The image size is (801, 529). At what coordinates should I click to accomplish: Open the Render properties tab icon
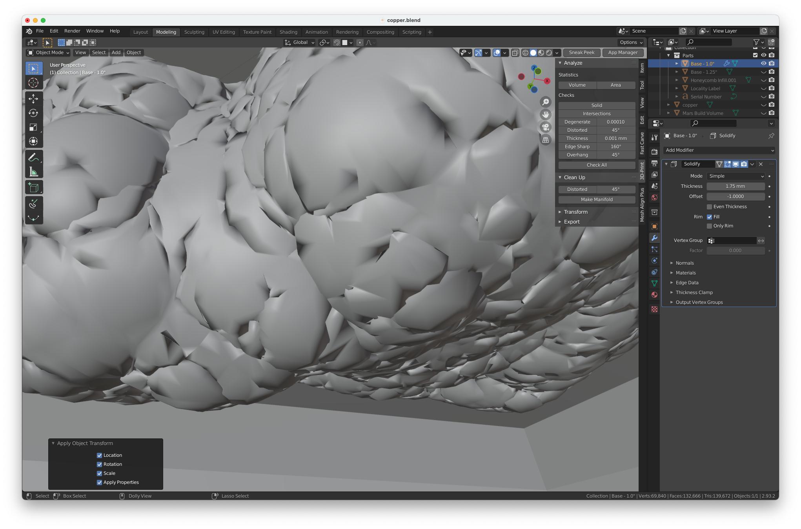[654, 151]
